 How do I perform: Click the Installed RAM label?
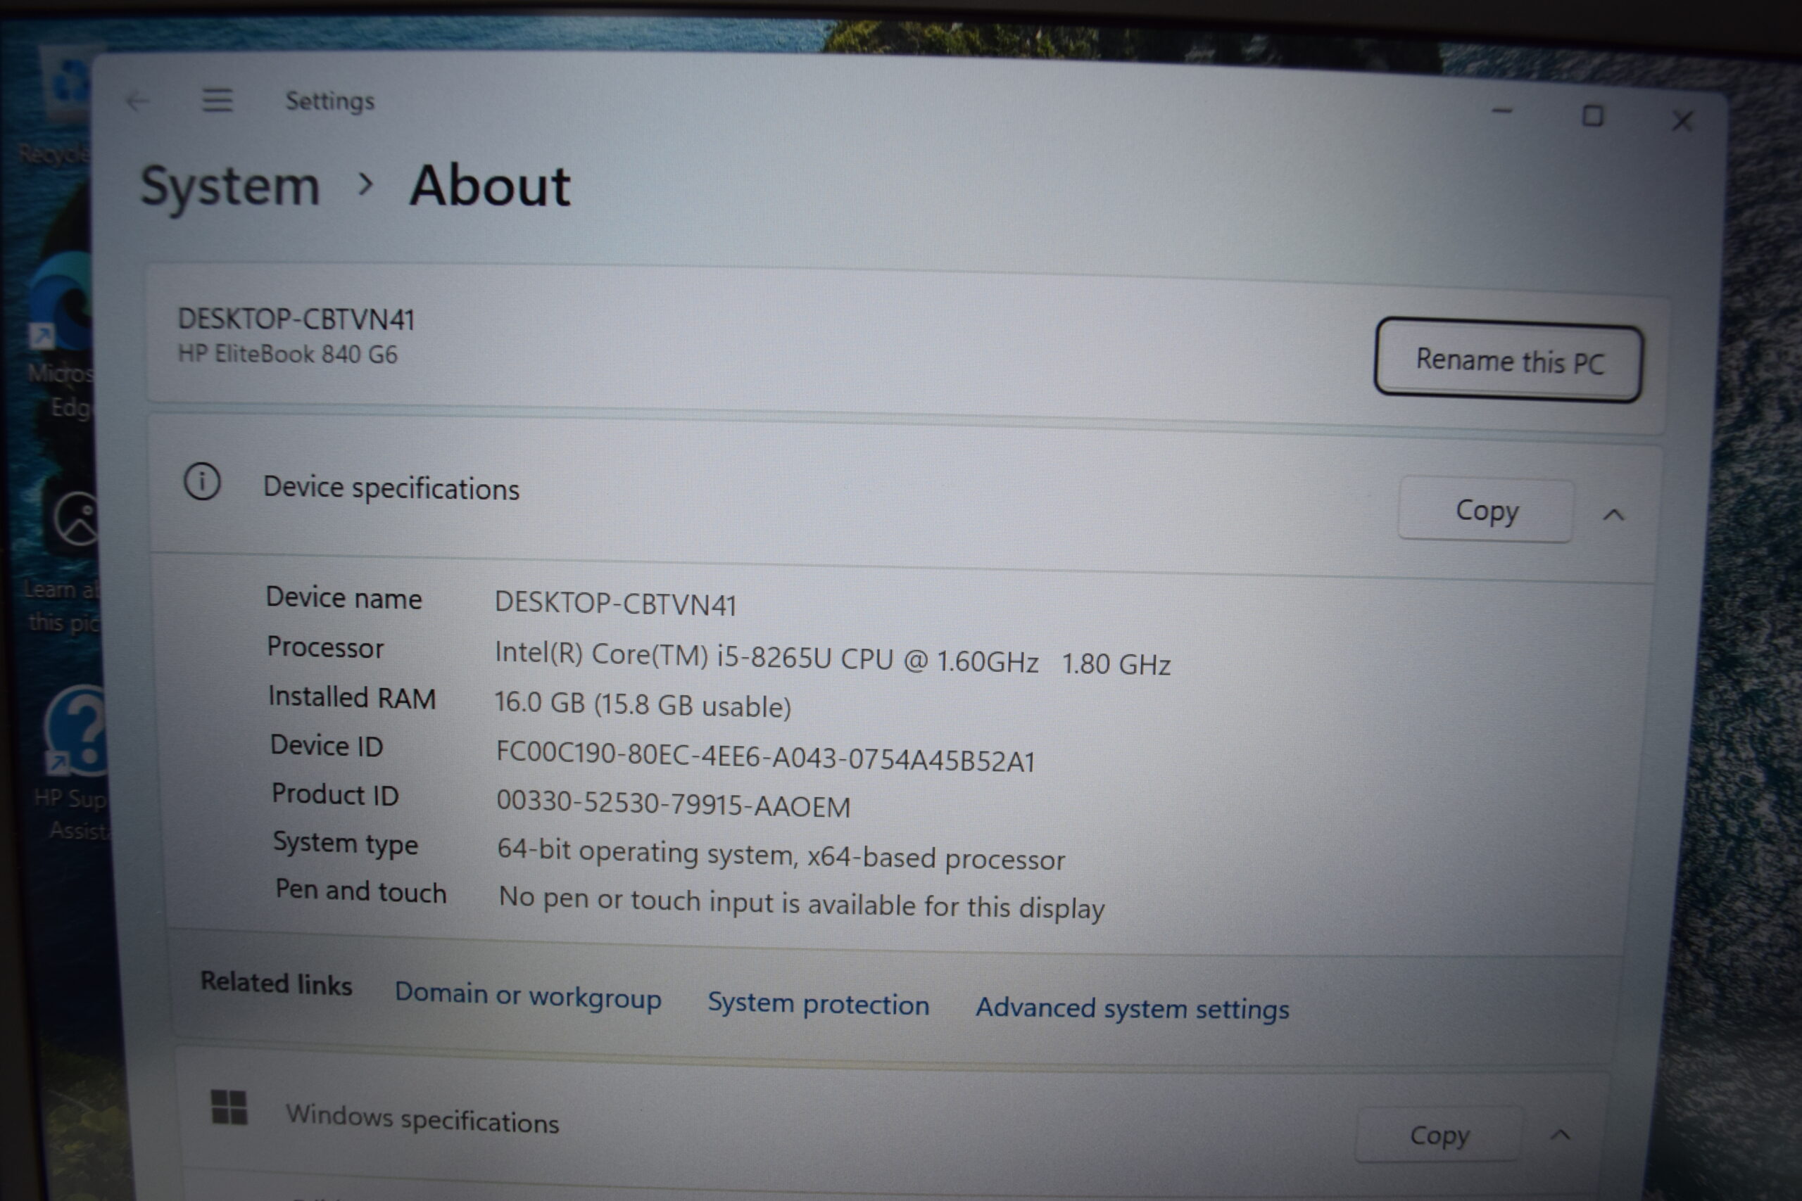[352, 697]
